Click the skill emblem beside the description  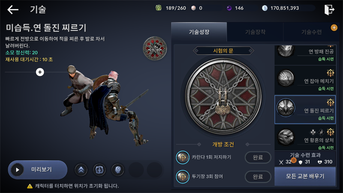tap(155, 48)
